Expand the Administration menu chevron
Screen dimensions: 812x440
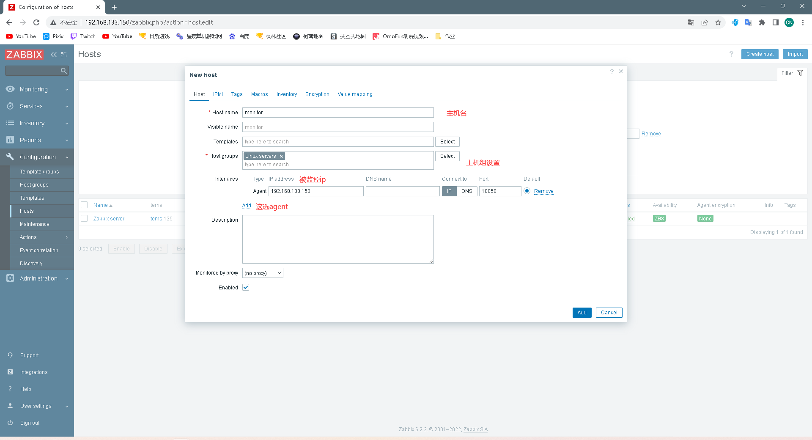point(67,278)
